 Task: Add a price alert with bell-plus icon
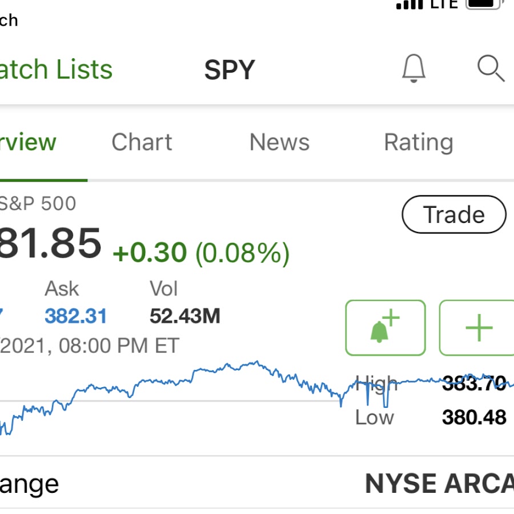pyautogui.click(x=385, y=327)
